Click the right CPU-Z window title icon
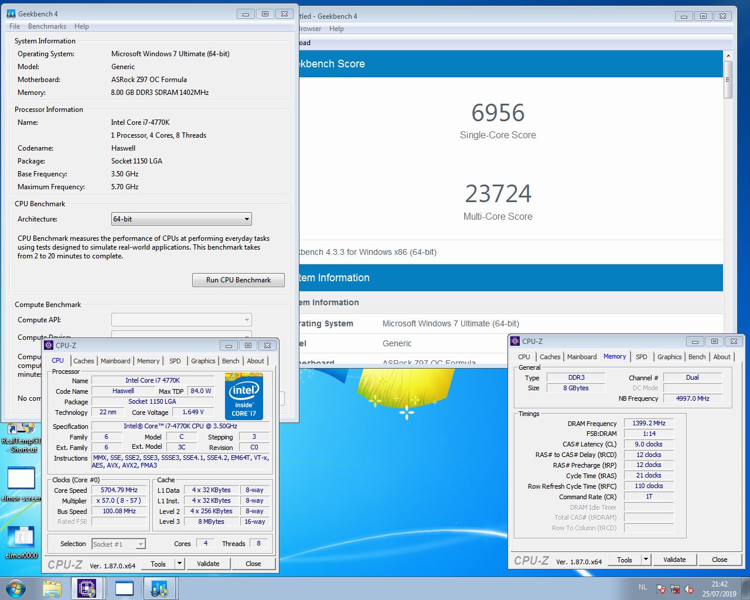This screenshot has height=600, width=750. pos(516,341)
